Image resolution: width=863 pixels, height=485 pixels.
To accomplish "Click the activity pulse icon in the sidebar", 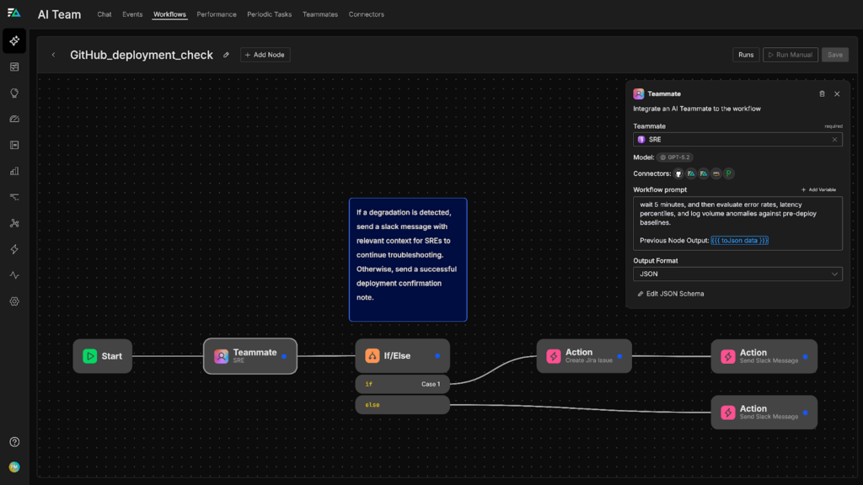I will [14, 275].
